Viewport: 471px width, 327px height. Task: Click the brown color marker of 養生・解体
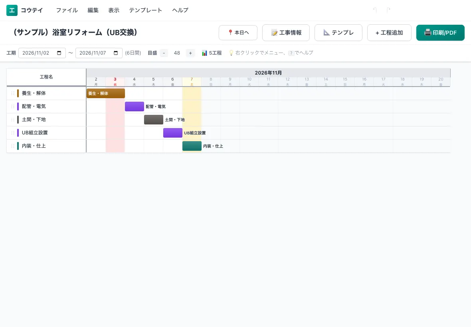click(x=18, y=93)
